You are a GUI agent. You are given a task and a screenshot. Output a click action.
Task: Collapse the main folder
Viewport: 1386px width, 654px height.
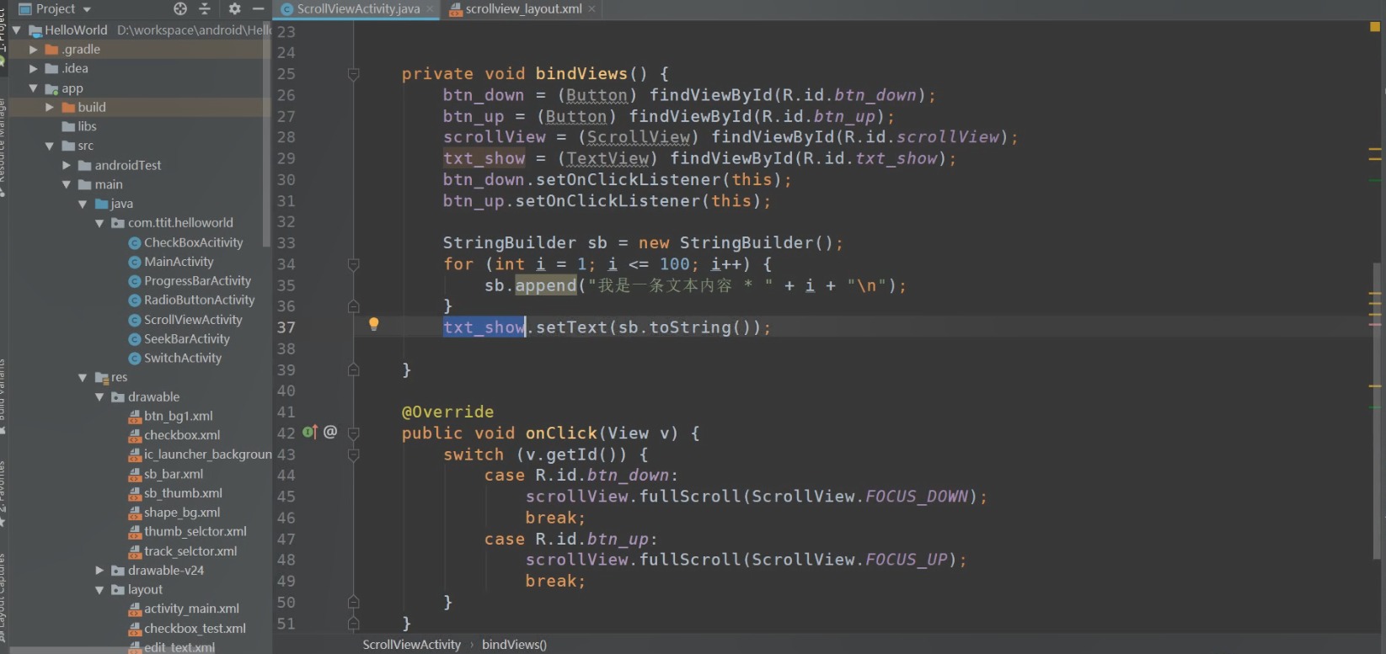click(x=67, y=185)
